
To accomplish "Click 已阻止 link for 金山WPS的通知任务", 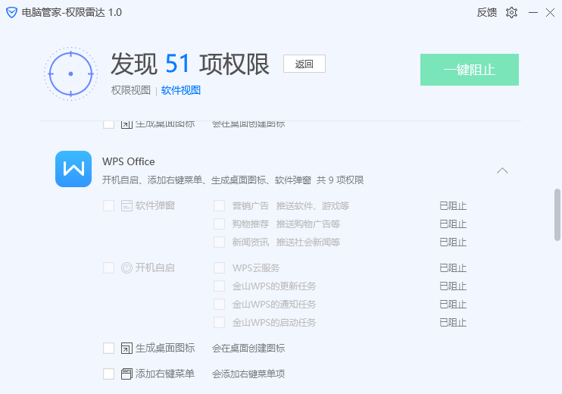I will [453, 305].
